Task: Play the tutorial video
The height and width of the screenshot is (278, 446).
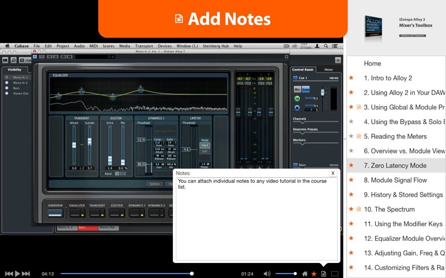Action: pyautogui.click(x=17, y=274)
